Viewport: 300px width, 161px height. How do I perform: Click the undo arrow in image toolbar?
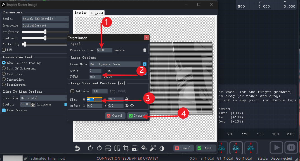pos(77,148)
